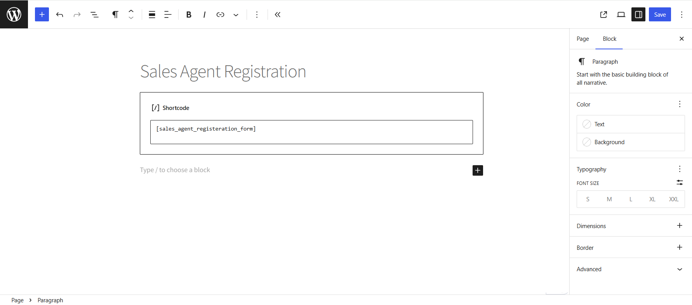This screenshot has height=305, width=692.
Task: Open the Document Overview list view
Action: point(94,14)
